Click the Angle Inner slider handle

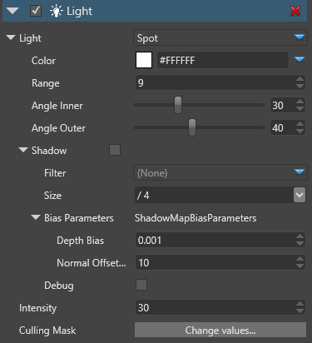pos(178,105)
